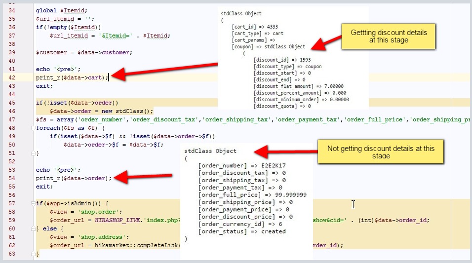Place cursor in 'print_r($data->order);' line
472x263 pixels.
pyautogui.click(x=74, y=179)
